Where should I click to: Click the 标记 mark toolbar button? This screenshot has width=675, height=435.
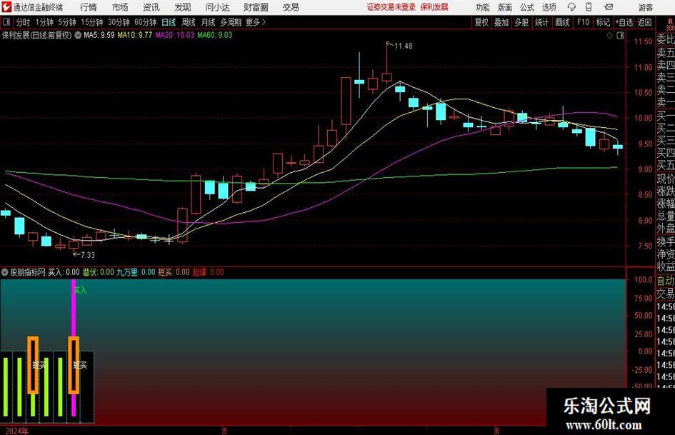point(603,22)
